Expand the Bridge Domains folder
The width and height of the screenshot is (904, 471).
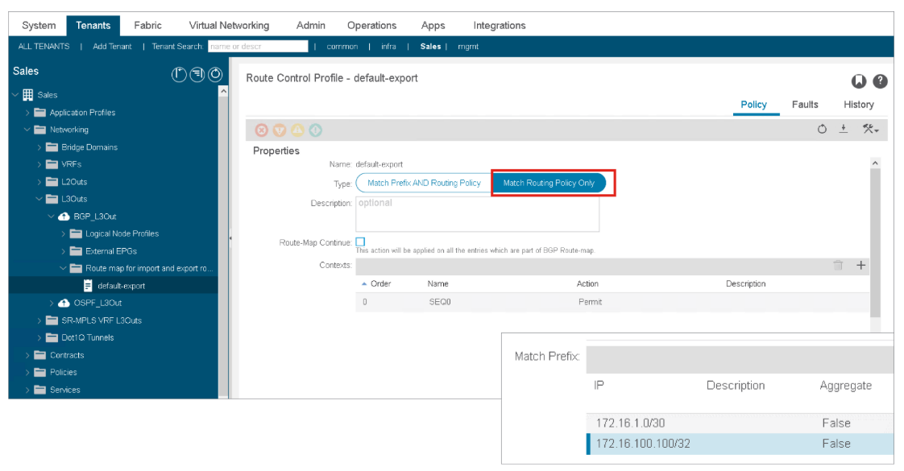tap(40, 147)
